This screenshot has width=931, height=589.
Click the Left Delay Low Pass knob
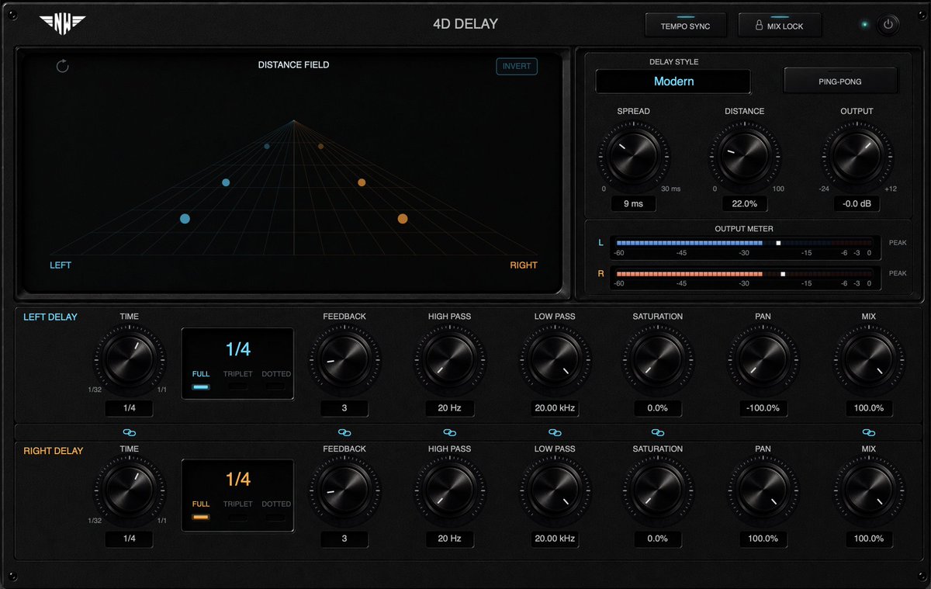(x=555, y=360)
